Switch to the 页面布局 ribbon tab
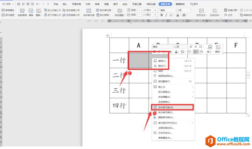Image resolution: width=252 pixels, height=149 pixels. [77, 4]
